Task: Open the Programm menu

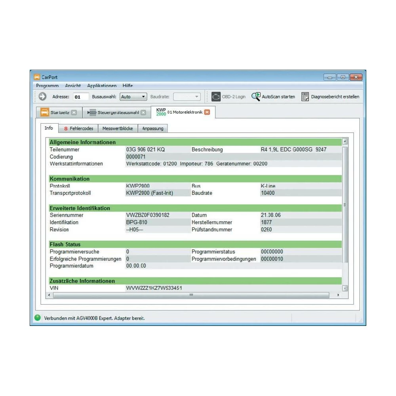Action: pyautogui.click(x=47, y=86)
